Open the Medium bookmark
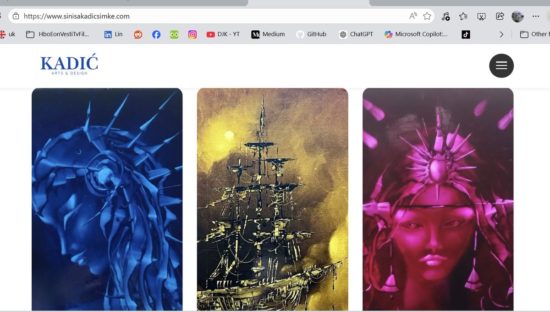This screenshot has height=312, width=550. point(268,34)
